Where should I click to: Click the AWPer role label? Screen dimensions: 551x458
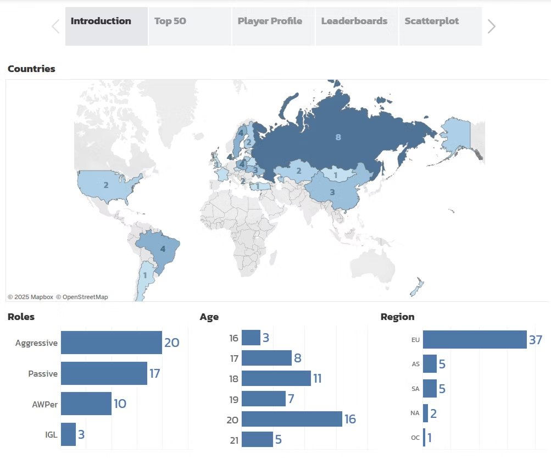point(44,405)
